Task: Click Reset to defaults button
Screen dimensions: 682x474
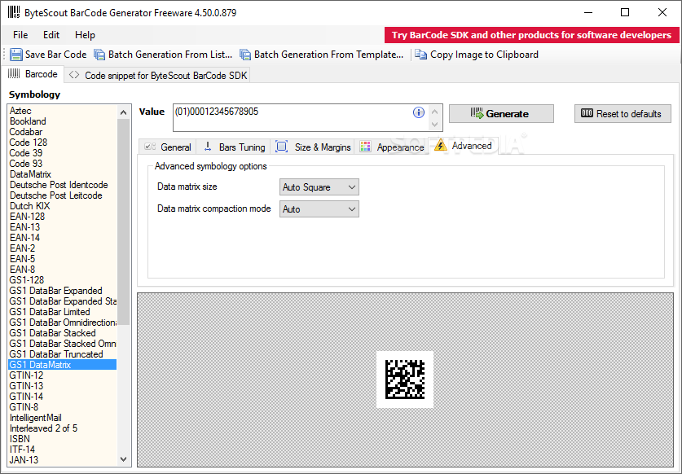Action: click(x=623, y=113)
